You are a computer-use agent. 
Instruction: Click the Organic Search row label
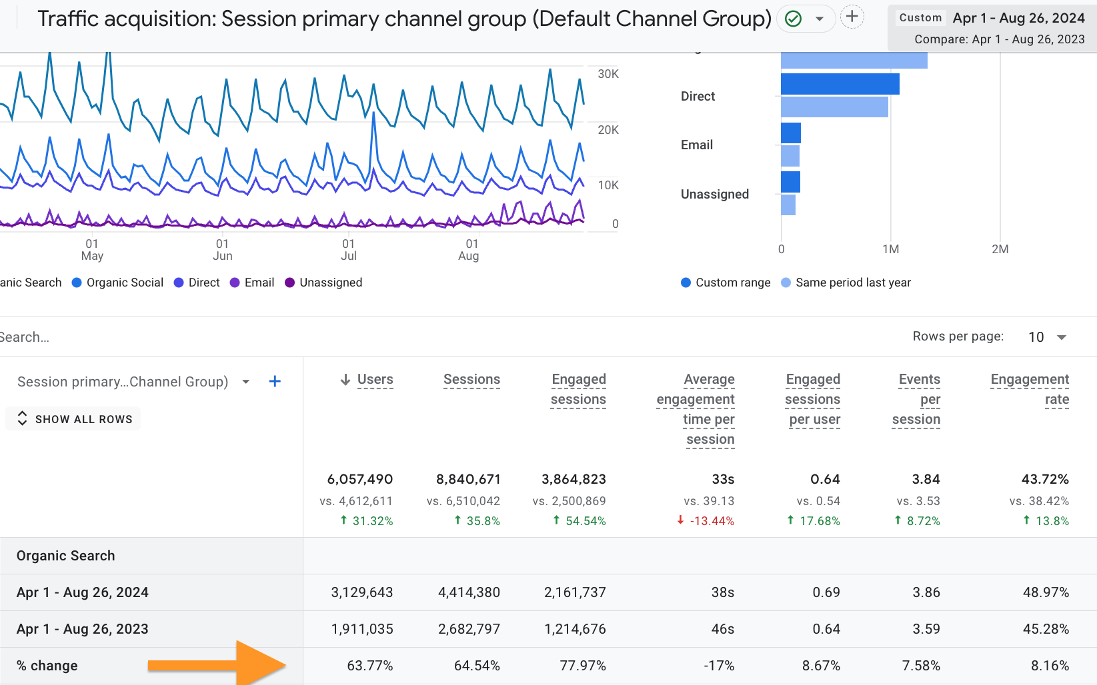tap(65, 556)
